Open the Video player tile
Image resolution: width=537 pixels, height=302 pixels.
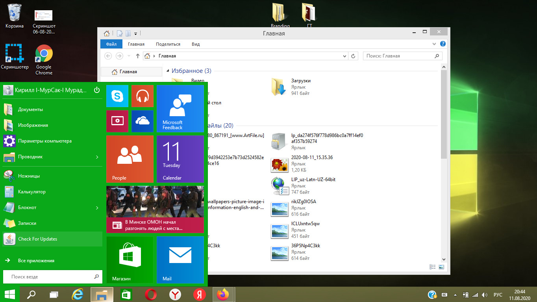117,121
